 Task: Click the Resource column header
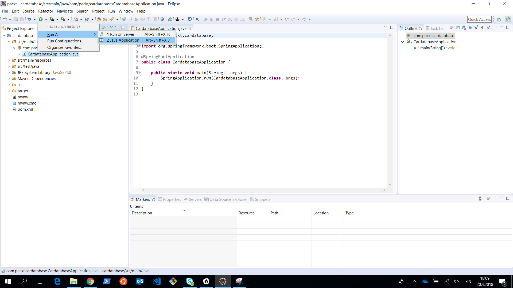coord(253,213)
